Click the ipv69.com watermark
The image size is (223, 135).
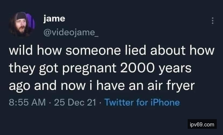(x=202, y=125)
